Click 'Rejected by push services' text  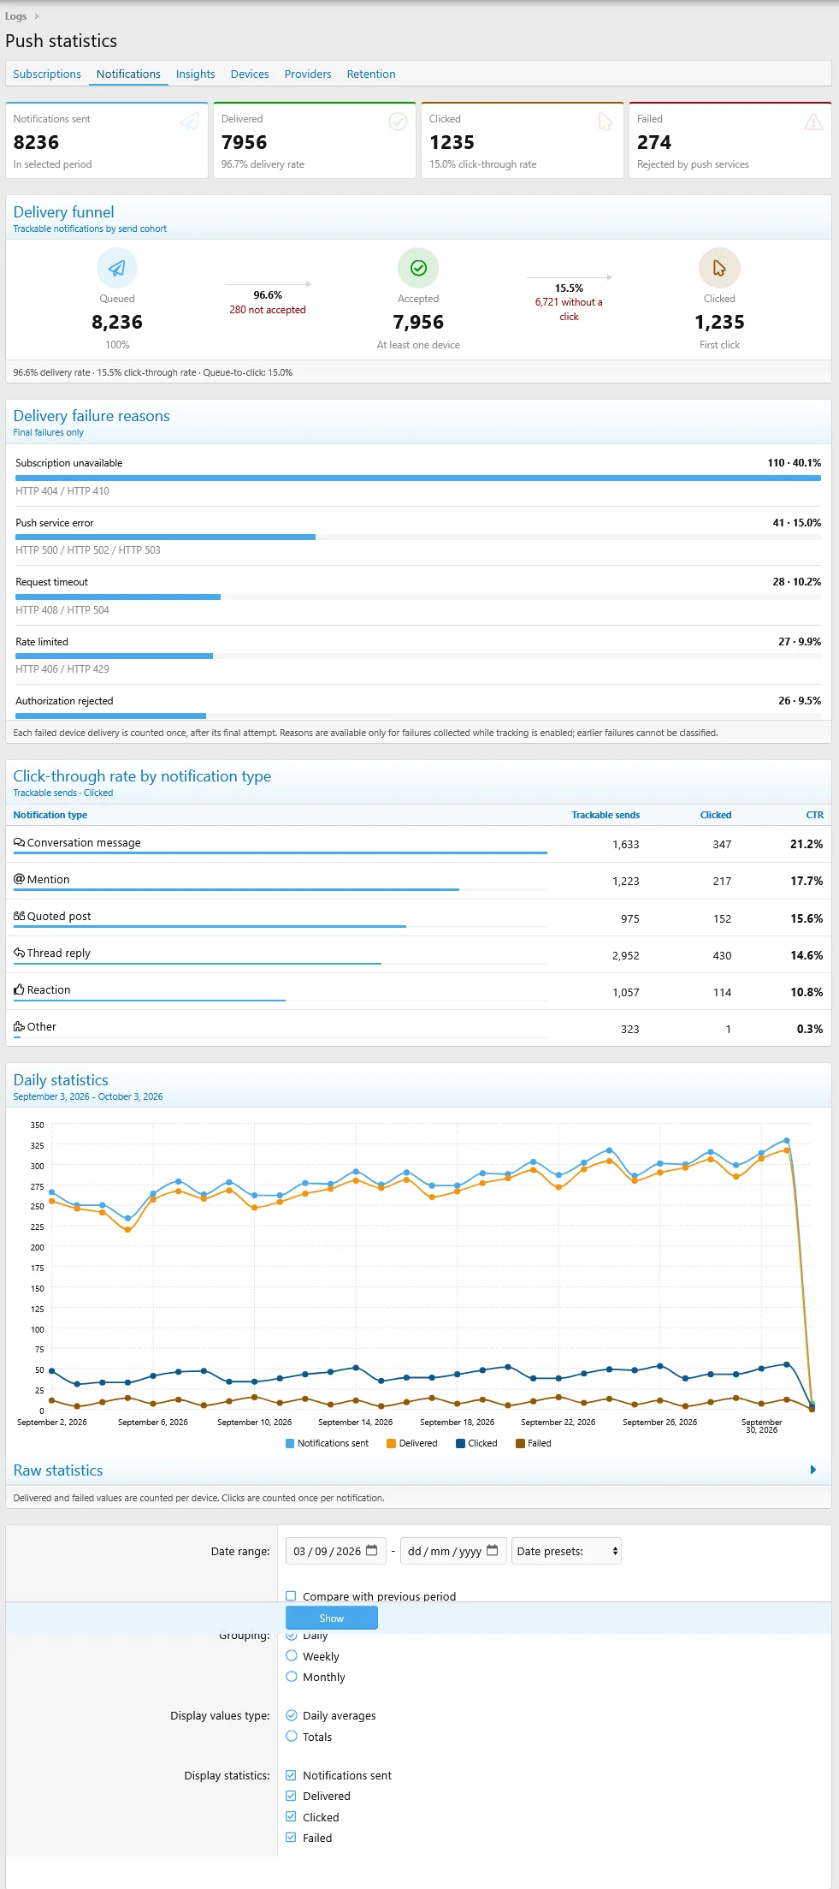tap(693, 164)
